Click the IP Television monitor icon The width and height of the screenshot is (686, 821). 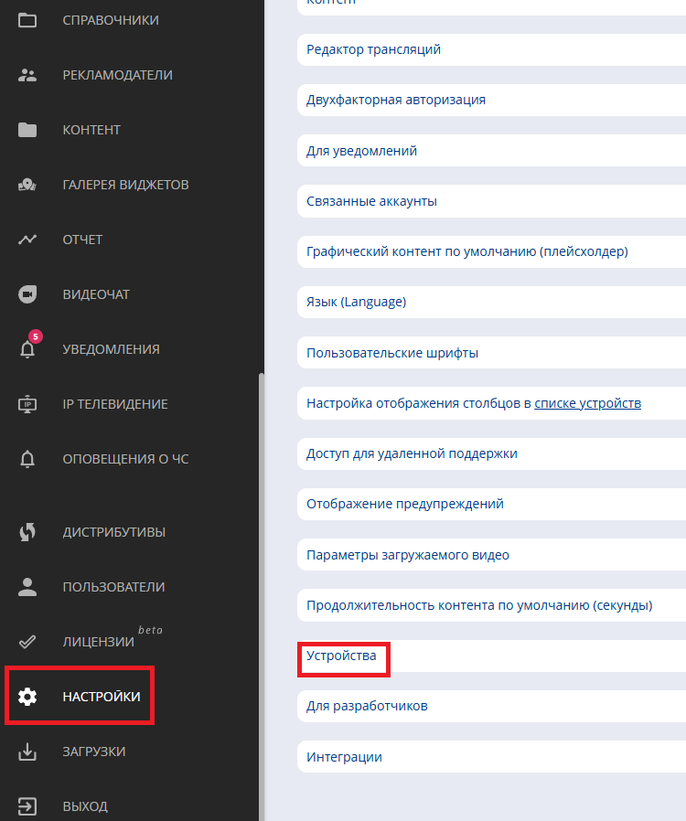27,404
